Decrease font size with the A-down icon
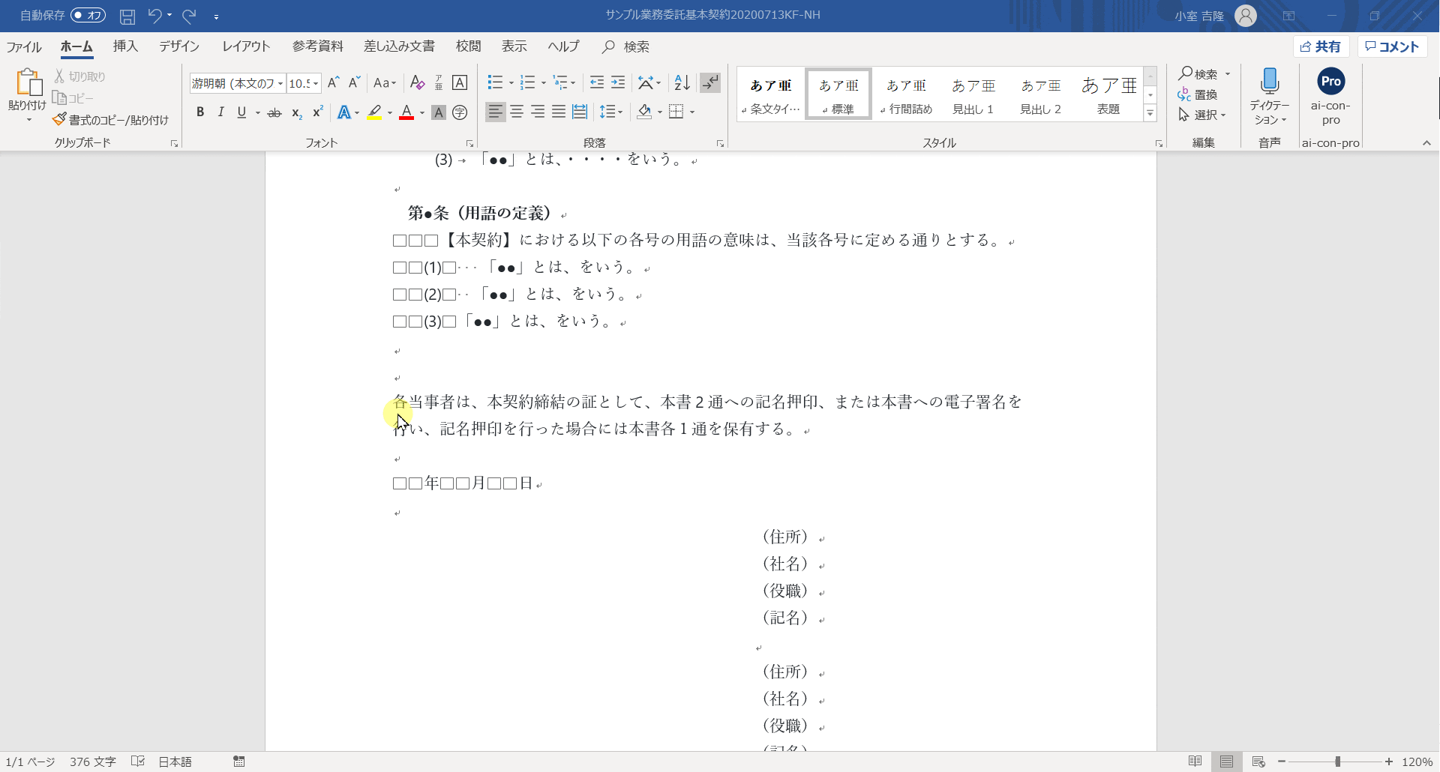This screenshot has width=1440, height=772. (x=355, y=82)
